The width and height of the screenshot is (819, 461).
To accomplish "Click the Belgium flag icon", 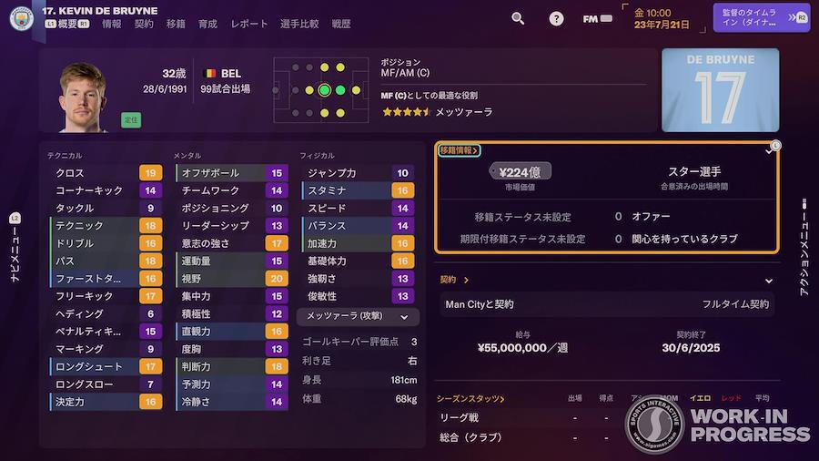I will pyautogui.click(x=210, y=73).
